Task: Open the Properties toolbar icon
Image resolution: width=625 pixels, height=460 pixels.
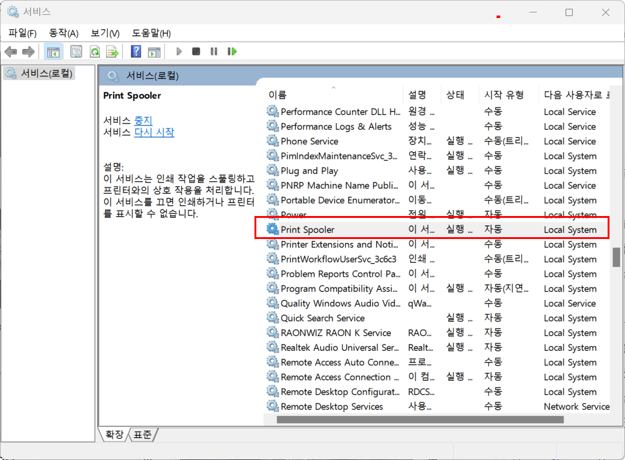Action: [76, 52]
